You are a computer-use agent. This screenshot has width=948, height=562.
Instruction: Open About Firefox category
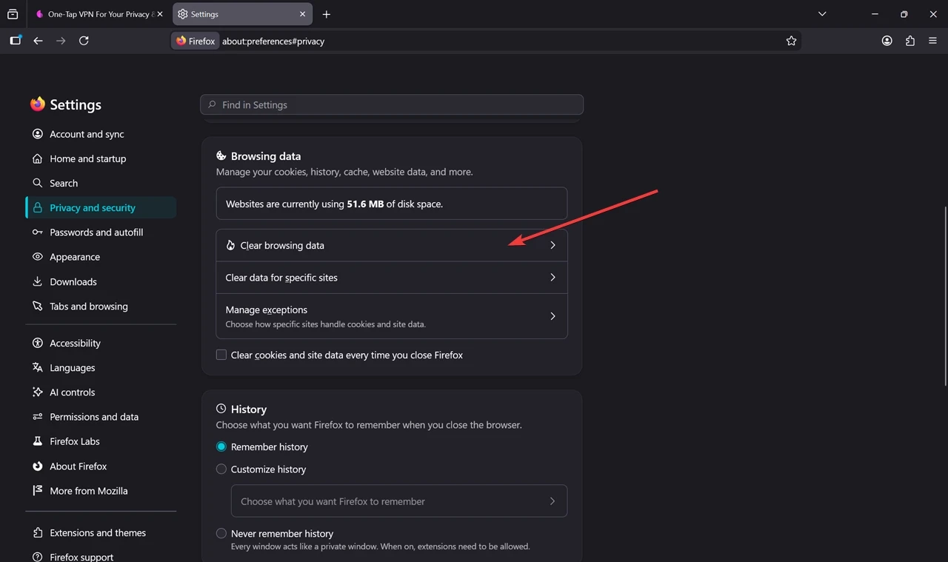click(101, 466)
